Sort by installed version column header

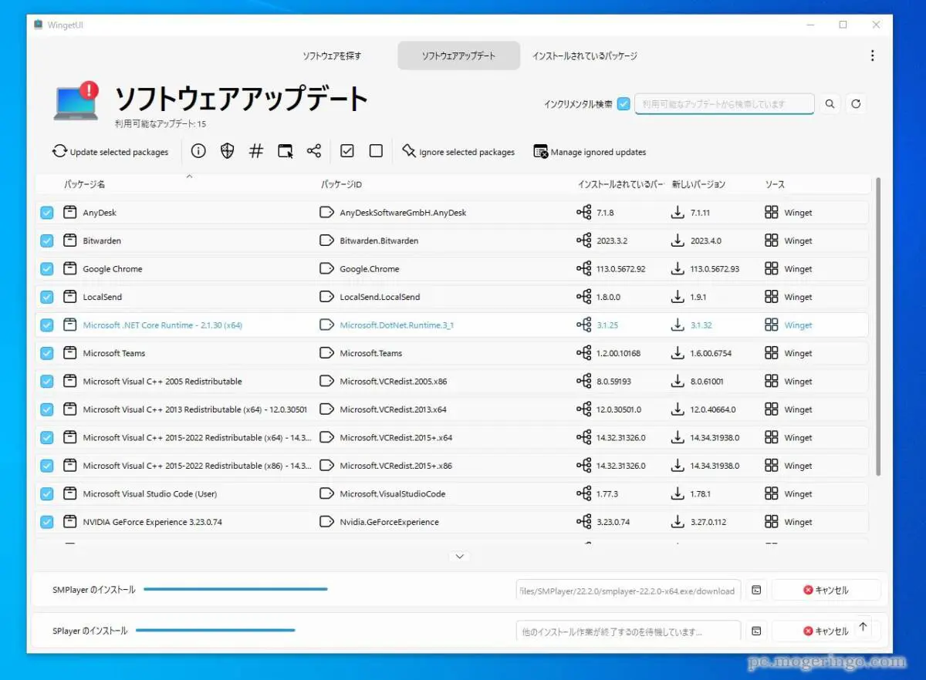click(x=620, y=185)
